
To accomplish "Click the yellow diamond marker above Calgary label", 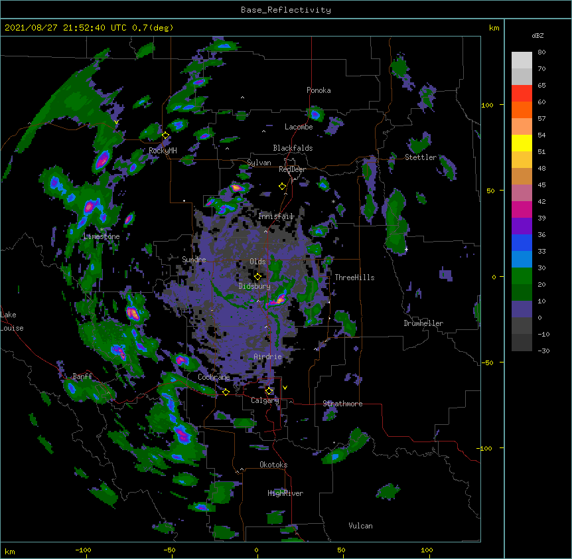I will [269, 391].
